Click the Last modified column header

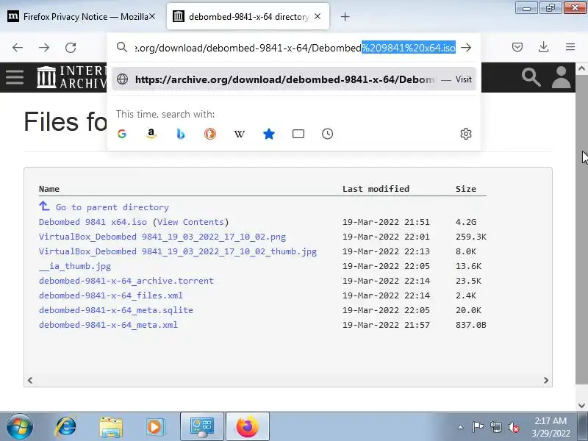pos(376,189)
